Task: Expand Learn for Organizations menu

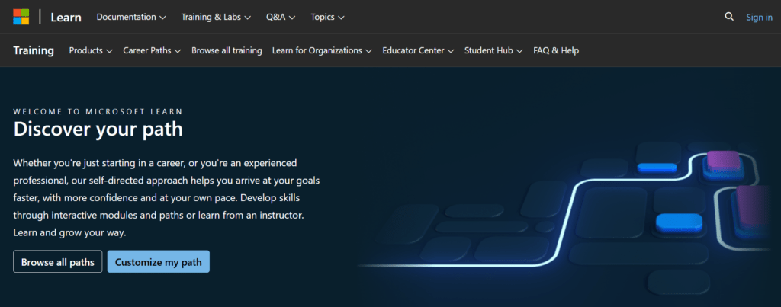Action: (x=323, y=50)
